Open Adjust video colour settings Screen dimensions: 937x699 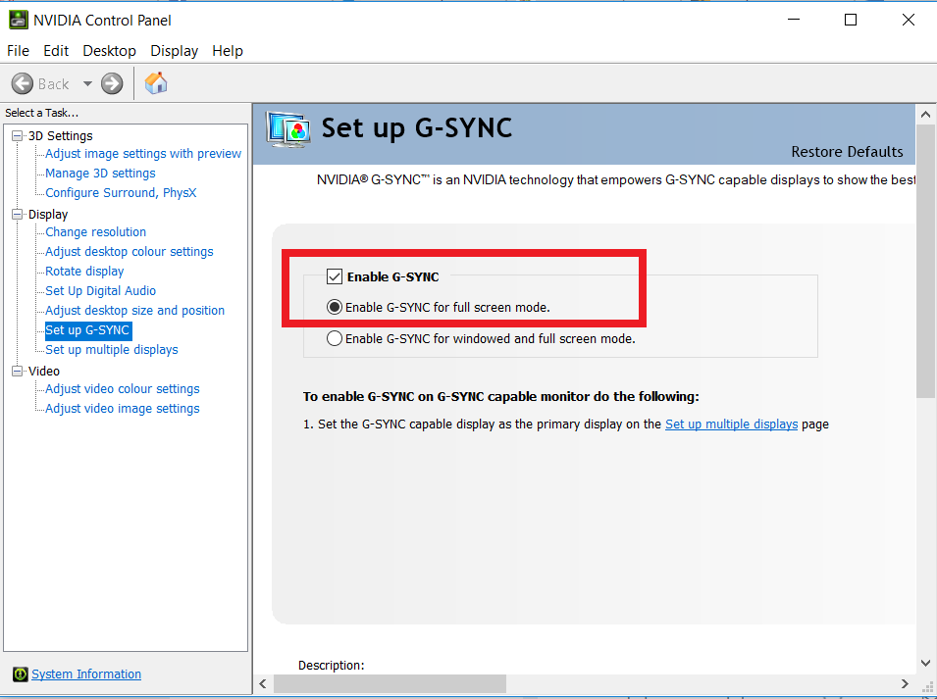[x=123, y=388]
